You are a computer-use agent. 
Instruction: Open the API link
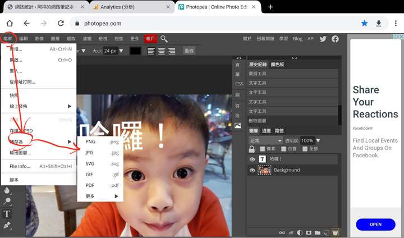311,39
